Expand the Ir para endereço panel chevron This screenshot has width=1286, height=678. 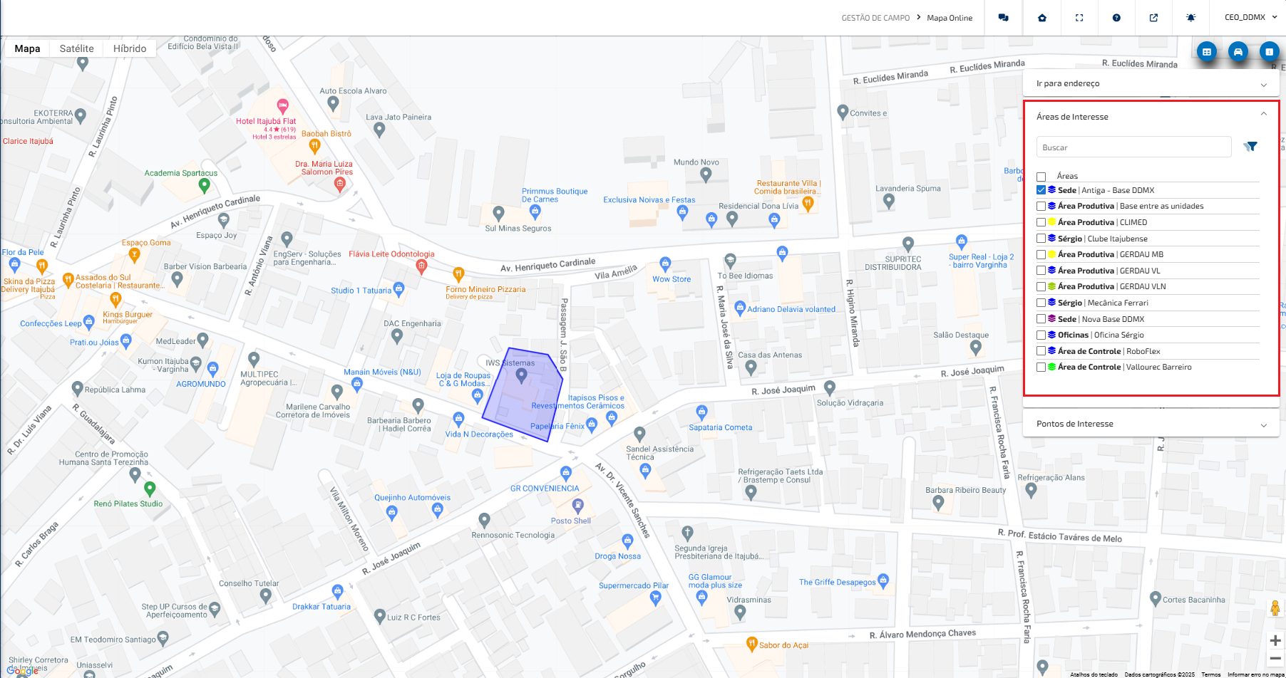pyautogui.click(x=1263, y=84)
